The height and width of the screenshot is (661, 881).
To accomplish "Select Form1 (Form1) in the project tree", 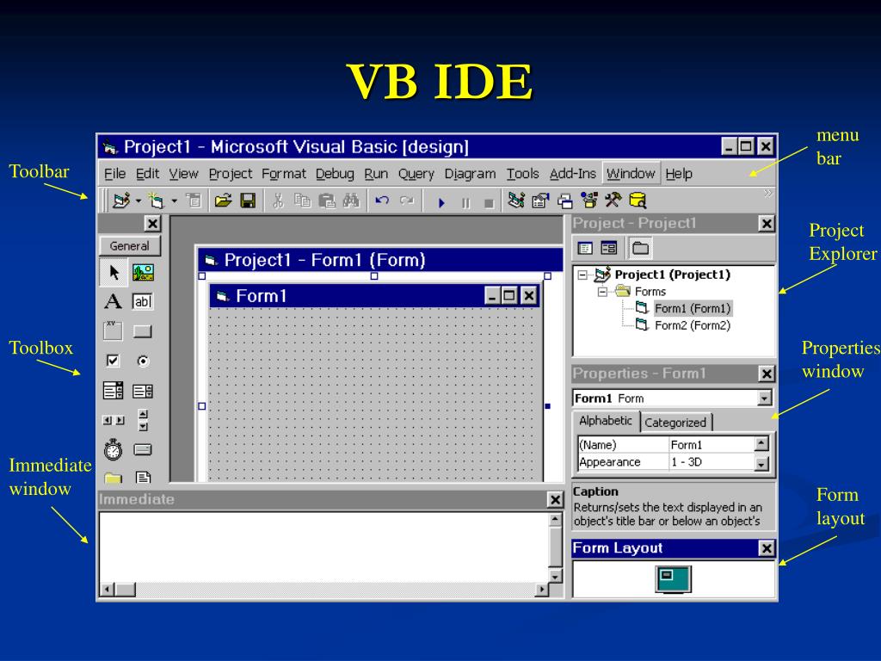I will 693,308.
